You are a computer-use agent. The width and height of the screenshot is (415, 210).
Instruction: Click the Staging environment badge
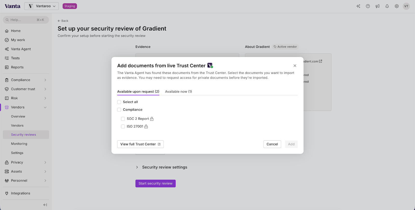point(70,6)
